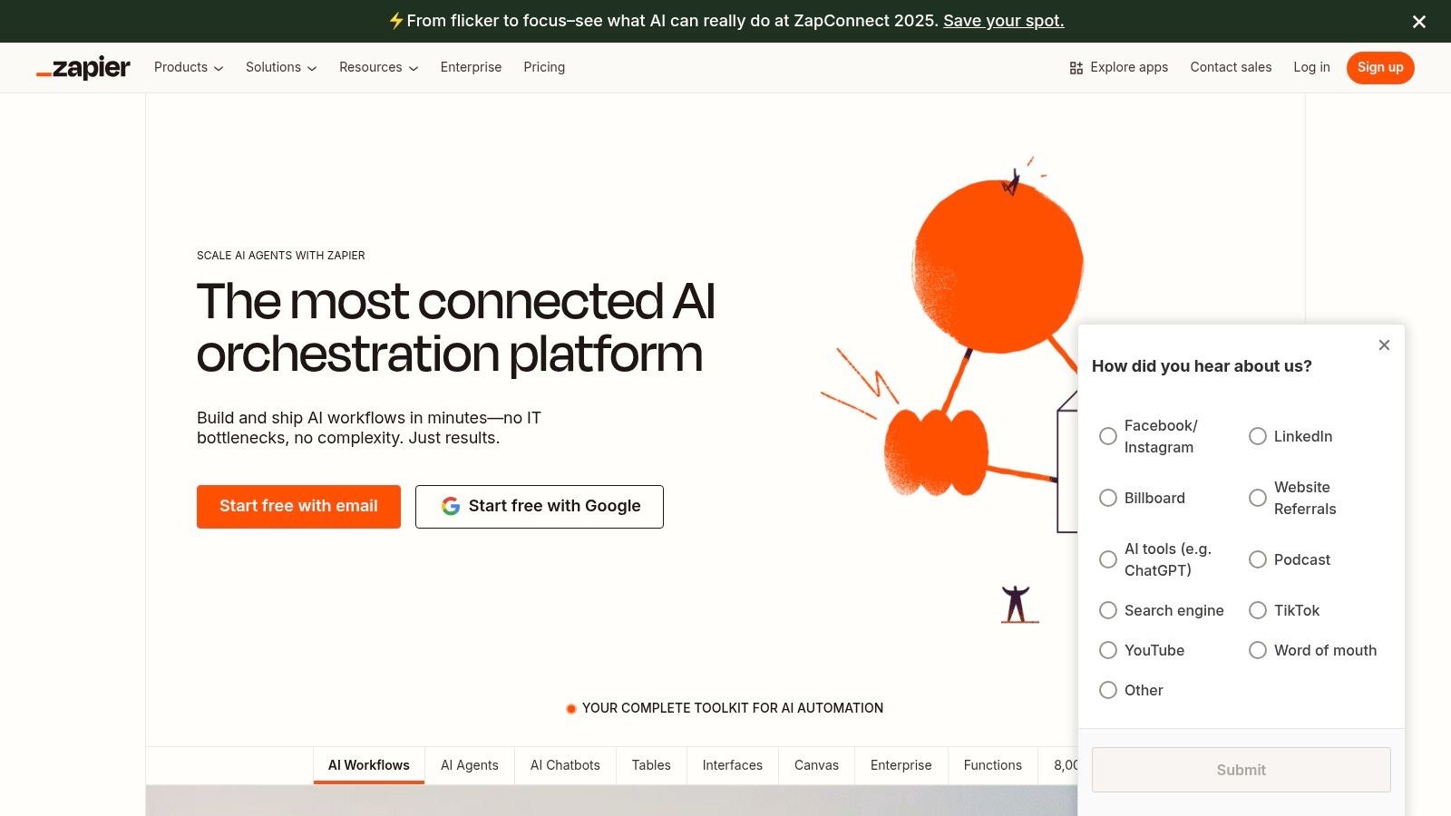The width and height of the screenshot is (1451, 816).
Task: Open the Pricing page
Action: [544, 67]
